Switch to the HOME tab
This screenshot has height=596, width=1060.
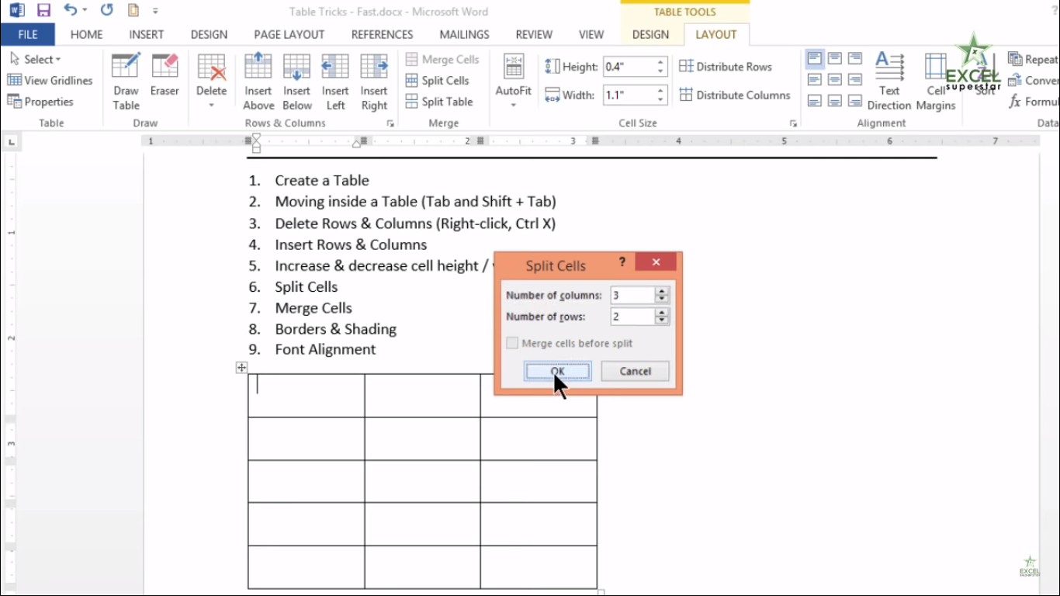[86, 34]
